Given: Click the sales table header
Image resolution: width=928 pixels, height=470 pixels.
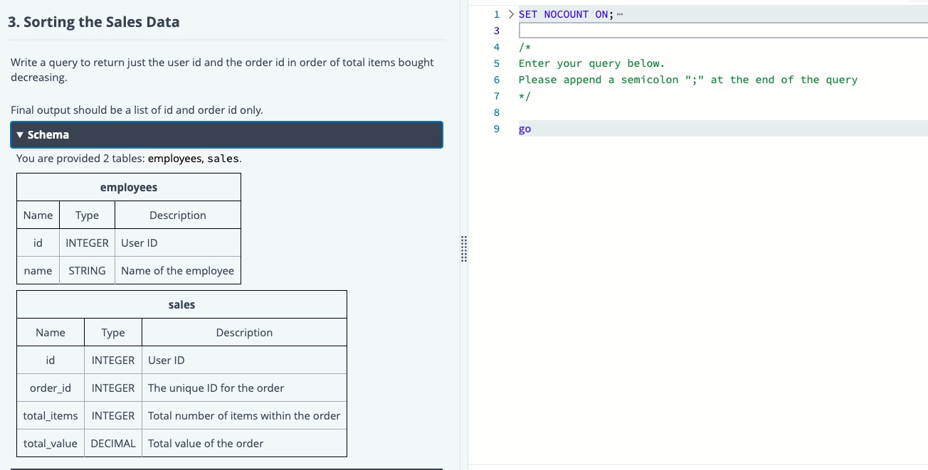Looking at the screenshot, I should click(x=181, y=304).
